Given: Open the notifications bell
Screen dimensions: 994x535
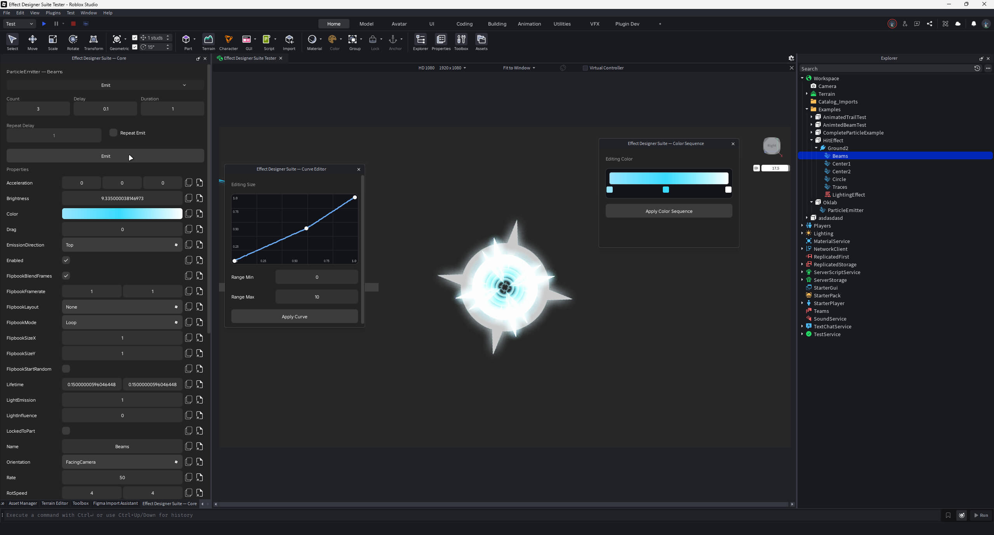Looking at the screenshot, I should [x=974, y=24].
